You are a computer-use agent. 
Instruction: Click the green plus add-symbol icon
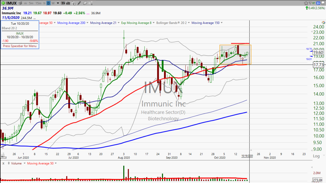pos(3,3)
